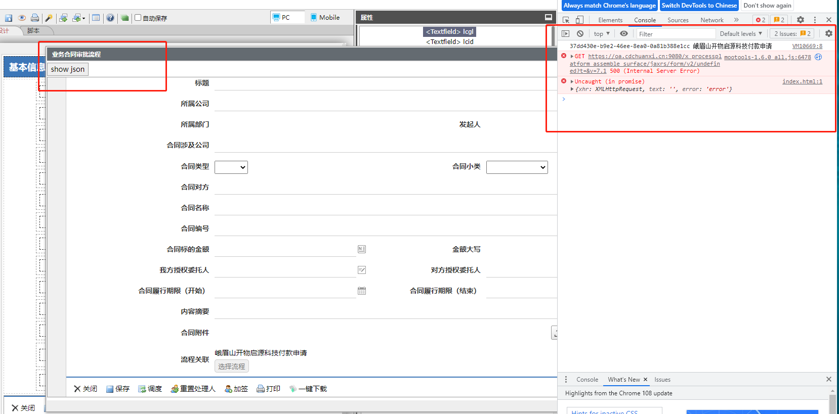839x414 pixels.
Task: Click the eye preview icon in the designer toolbar
Action: [22, 18]
